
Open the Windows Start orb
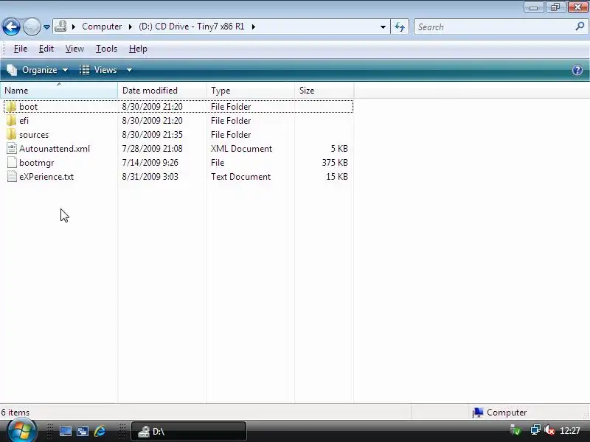coord(22,431)
